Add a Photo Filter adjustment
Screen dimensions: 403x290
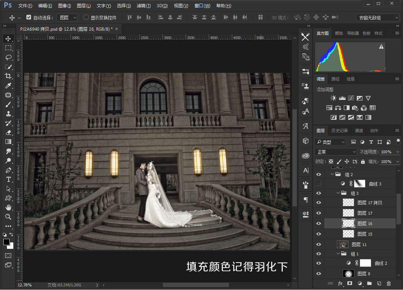355,108
